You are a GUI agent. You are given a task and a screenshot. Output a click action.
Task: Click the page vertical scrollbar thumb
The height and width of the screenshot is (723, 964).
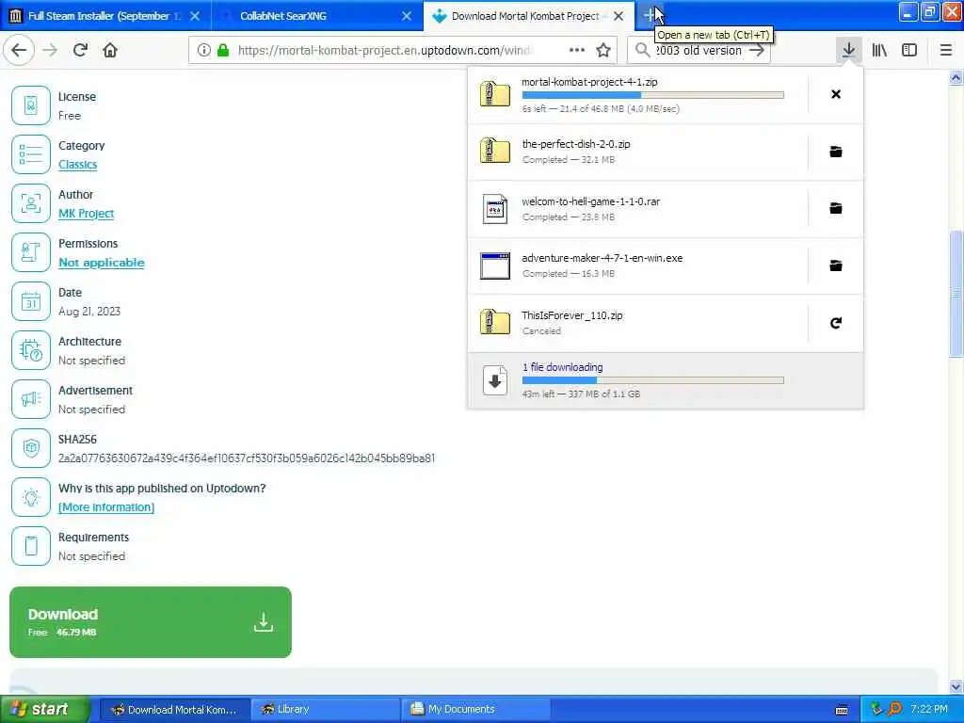(x=956, y=294)
